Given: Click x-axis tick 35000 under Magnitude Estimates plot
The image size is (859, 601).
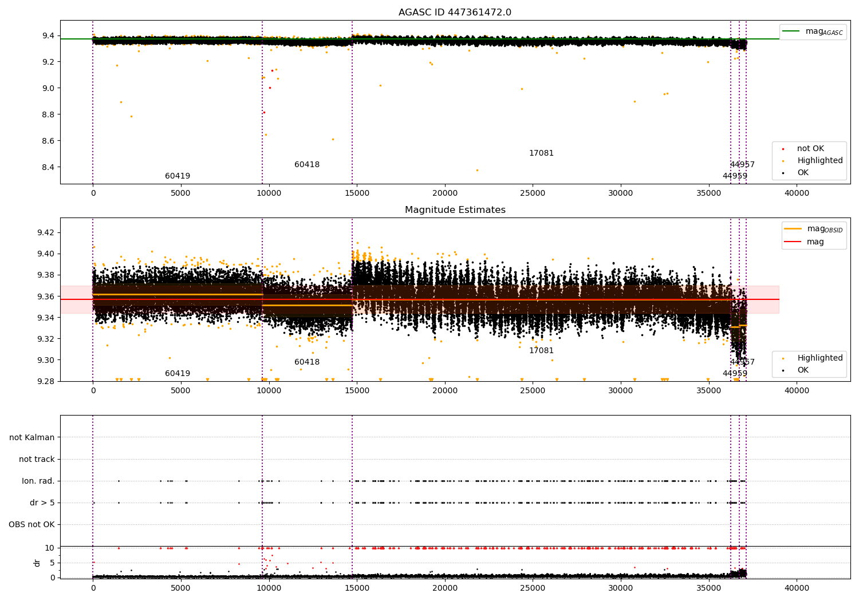Looking at the screenshot, I should (x=709, y=391).
